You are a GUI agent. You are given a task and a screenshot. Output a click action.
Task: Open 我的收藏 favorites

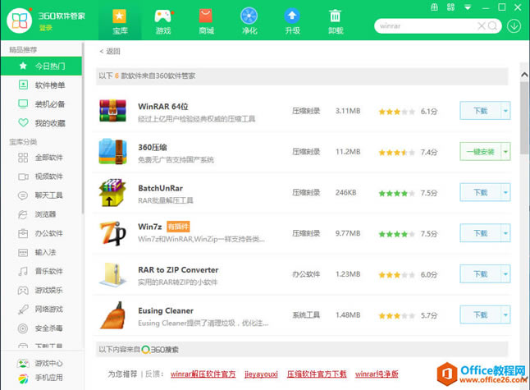[41, 123]
